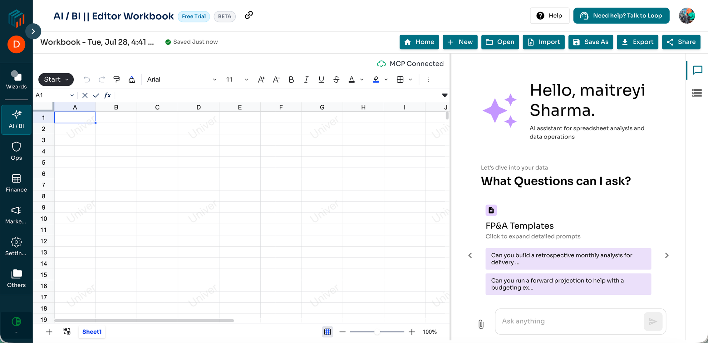Expand the left sidebar

tap(33, 31)
